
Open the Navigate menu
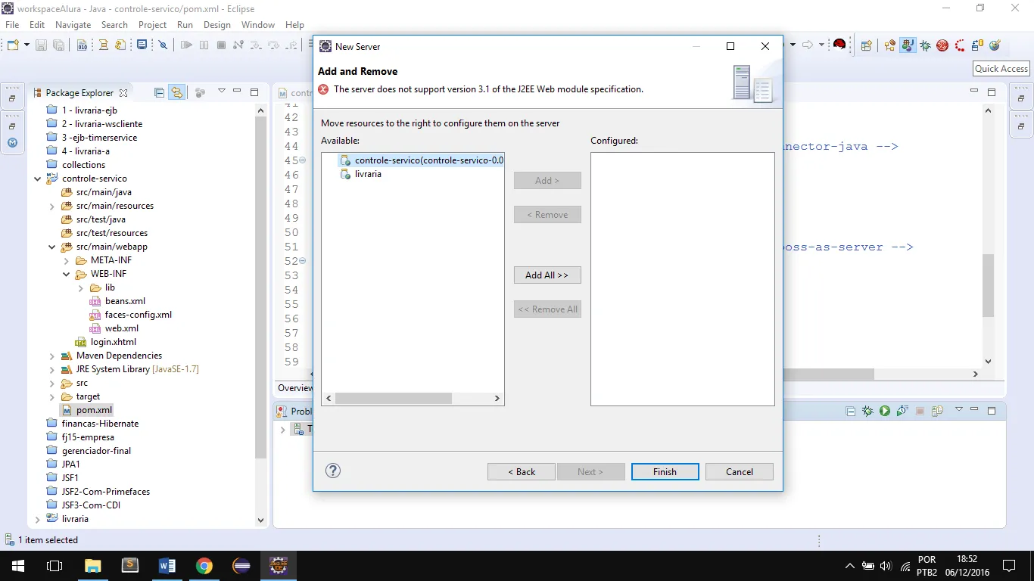click(x=73, y=24)
